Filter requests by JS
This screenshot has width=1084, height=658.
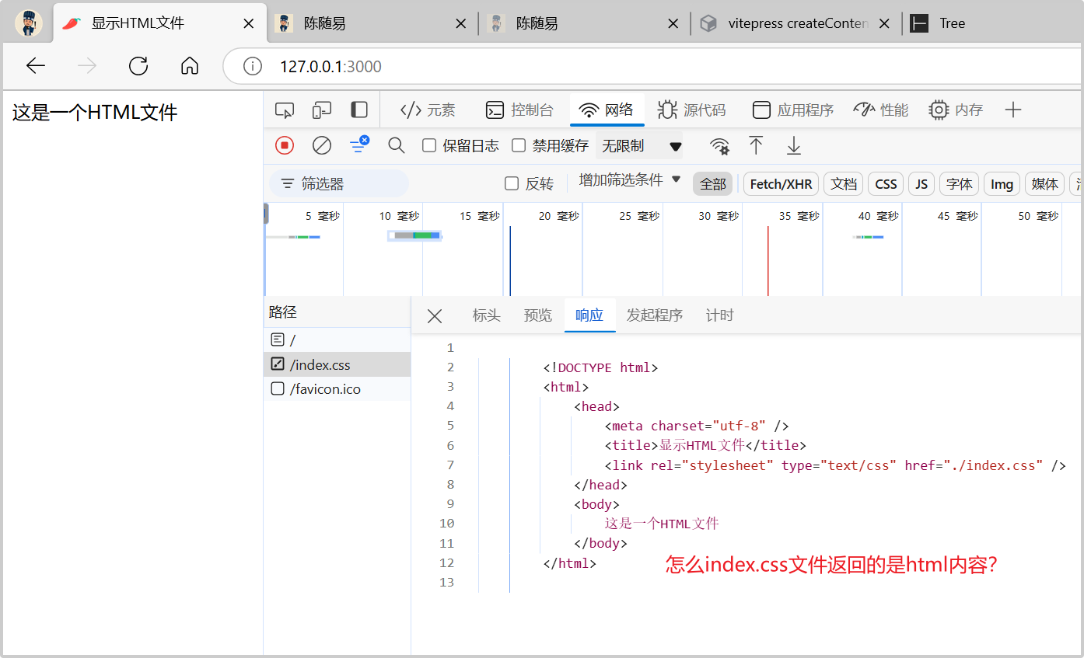921,184
